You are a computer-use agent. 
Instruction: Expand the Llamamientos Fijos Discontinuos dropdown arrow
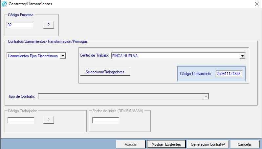[x=63, y=56]
